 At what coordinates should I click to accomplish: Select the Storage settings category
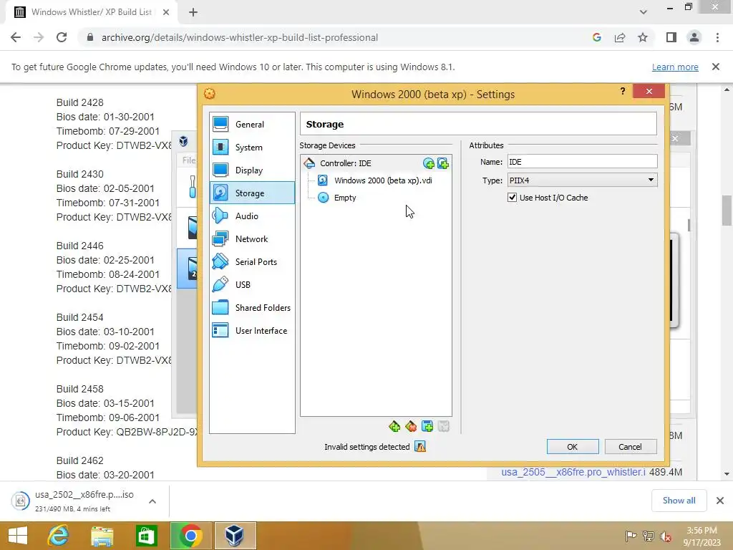point(252,193)
